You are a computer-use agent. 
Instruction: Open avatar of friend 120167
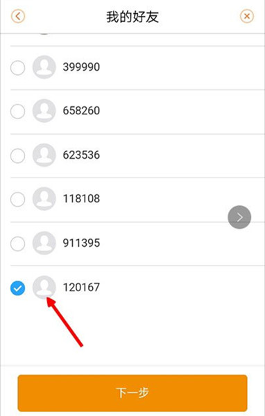[x=44, y=287]
